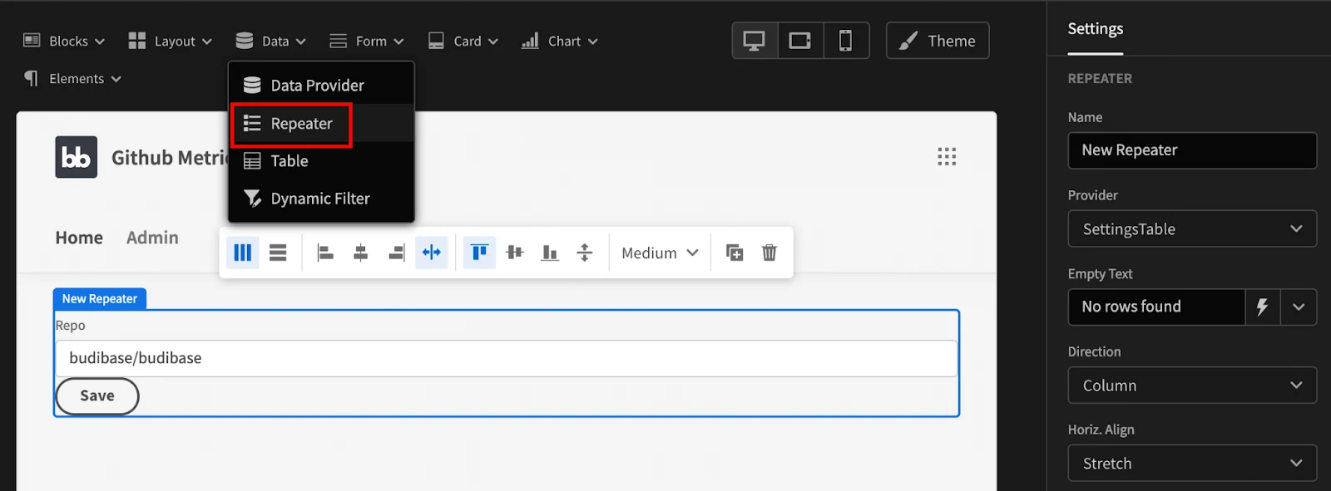
Task: Edit the Empty Text field
Action: click(x=1156, y=307)
